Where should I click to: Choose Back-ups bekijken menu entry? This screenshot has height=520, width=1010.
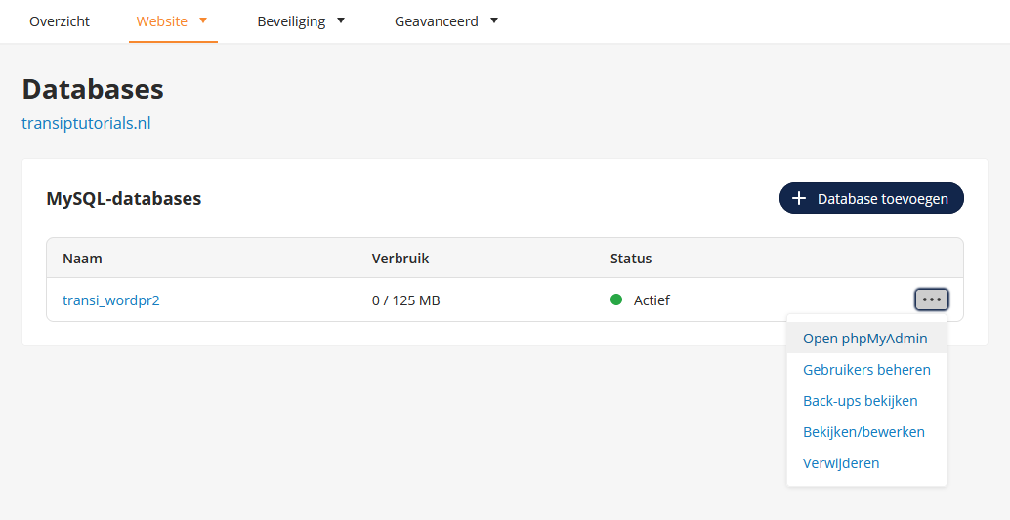coord(866,401)
